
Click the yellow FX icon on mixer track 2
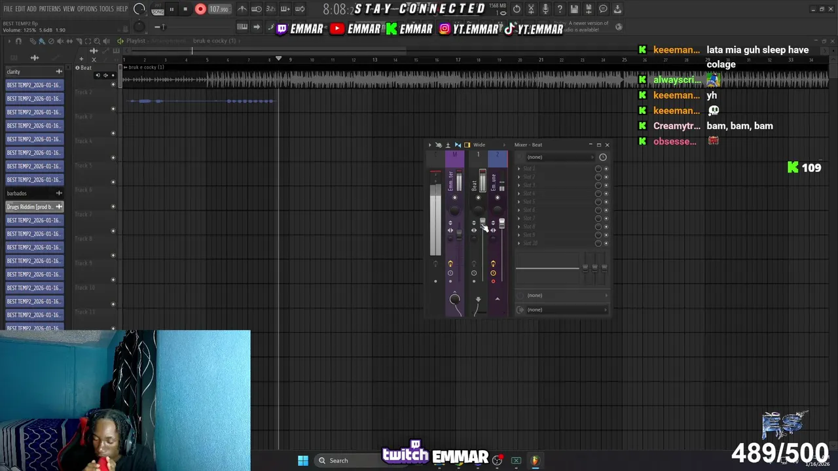click(x=493, y=264)
